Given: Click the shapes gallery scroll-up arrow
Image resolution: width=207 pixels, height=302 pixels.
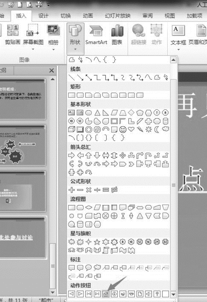Looking at the screenshot, I should pos(173,60).
